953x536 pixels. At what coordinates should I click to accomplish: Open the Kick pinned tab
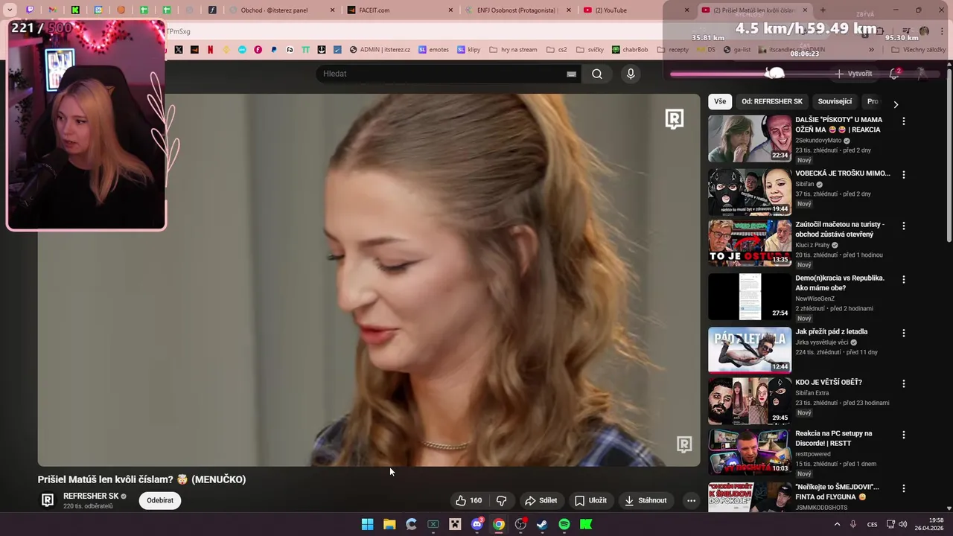click(x=75, y=10)
